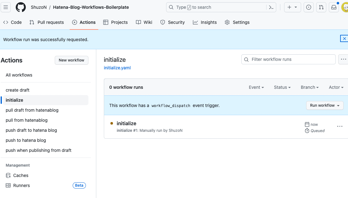Click the calendar icon beside now
Viewport: 348px width, 198px height.
307,124
